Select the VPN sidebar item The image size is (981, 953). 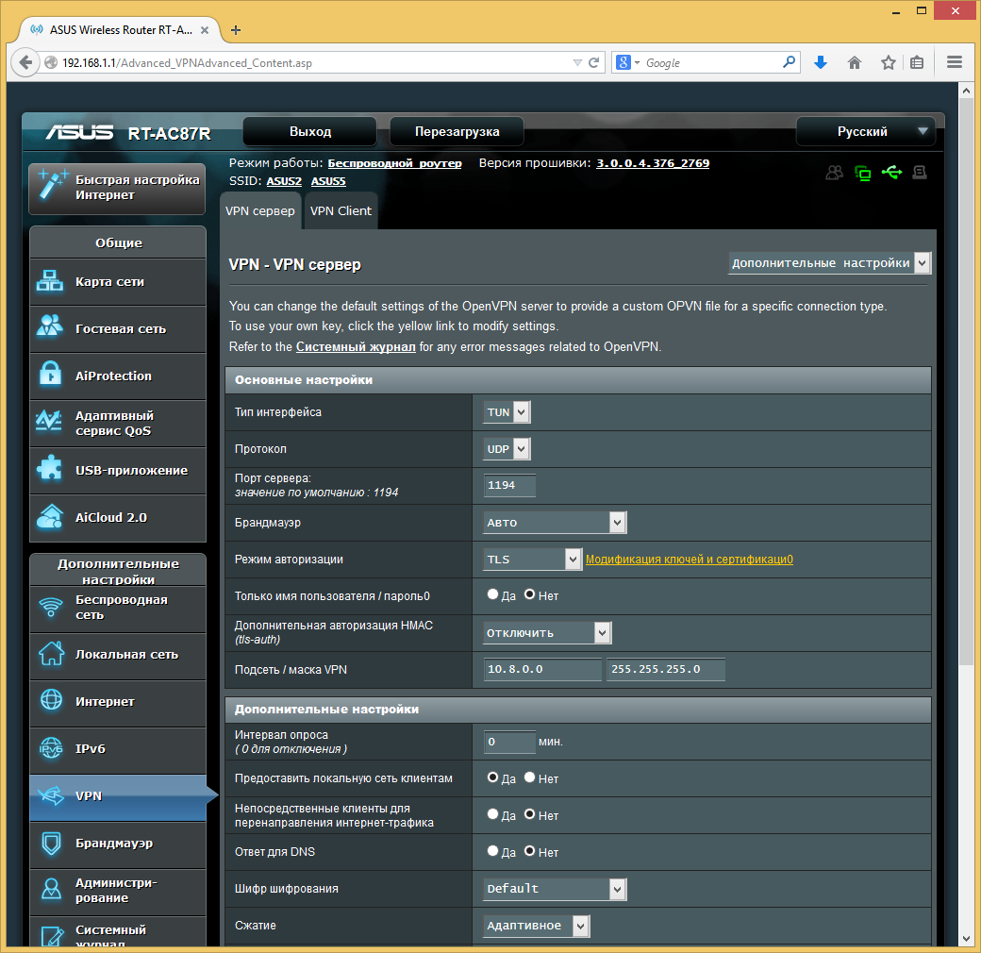[118, 796]
